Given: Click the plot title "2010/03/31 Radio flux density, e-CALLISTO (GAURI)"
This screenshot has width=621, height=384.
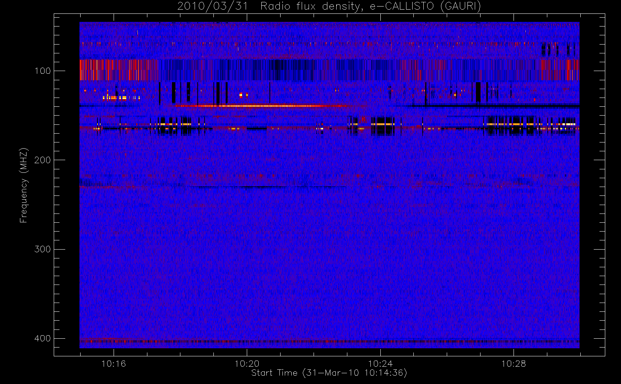Looking at the screenshot, I should point(329,7).
